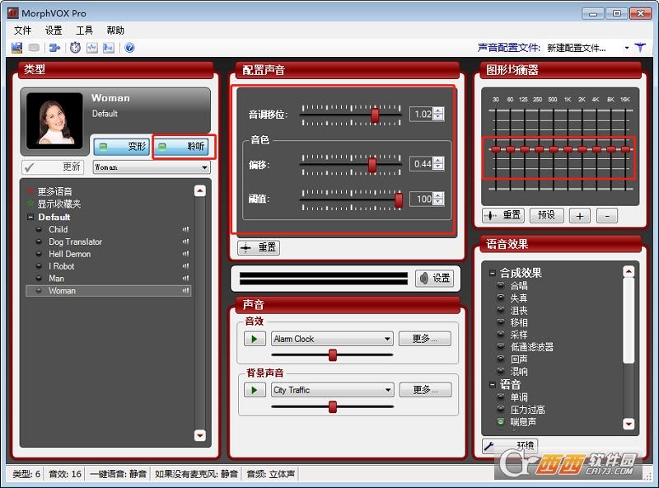Click 更多 next to Alarm Clock
This screenshot has width=659, height=488.
[424, 339]
